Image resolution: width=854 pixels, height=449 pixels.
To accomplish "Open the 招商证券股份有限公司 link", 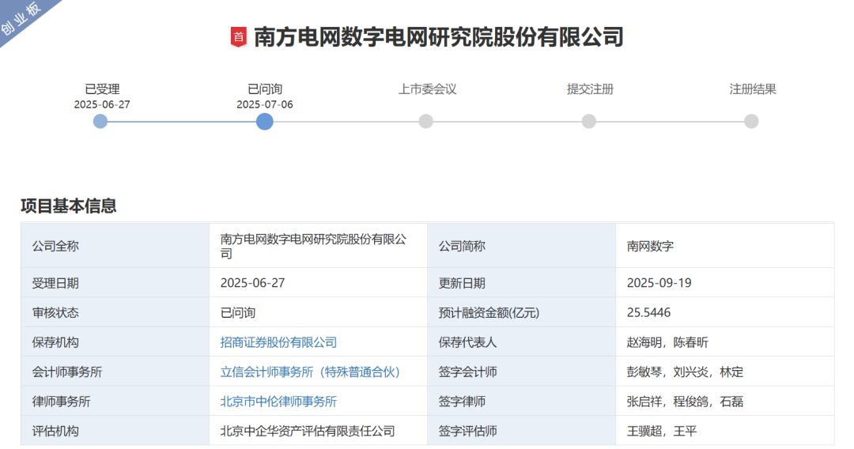I will tap(278, 342).
